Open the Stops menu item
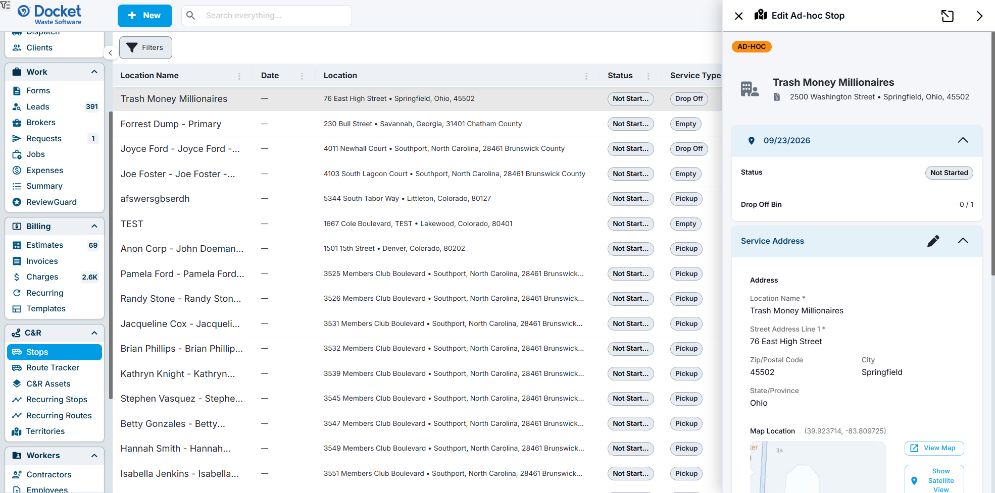The height and width of the screenshot is (493, 995). 55,352
